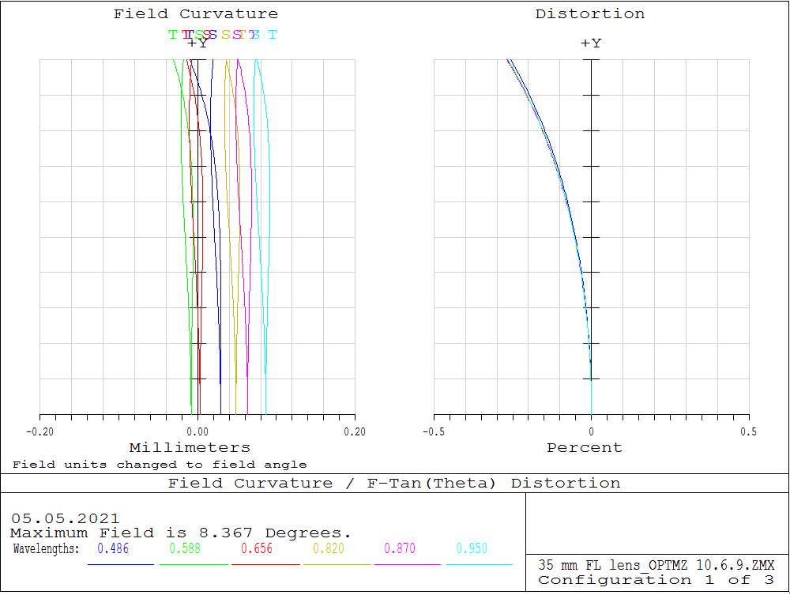The height and width of the screenshot is (595, 790).
Task: Click the Field Curvature plot title
Action: (x=197, y=13)
